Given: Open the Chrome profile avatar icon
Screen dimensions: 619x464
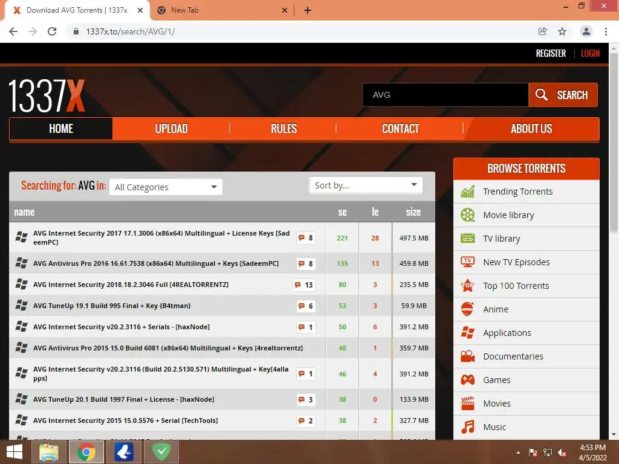Looking at the screenshot, I should (586, 31).
